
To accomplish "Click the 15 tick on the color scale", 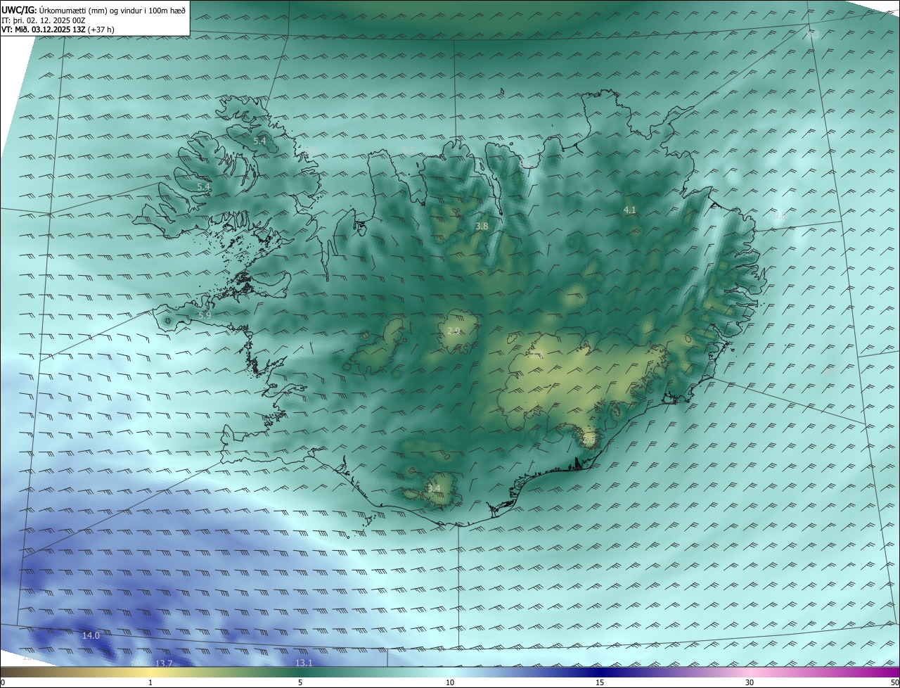I will (600, 682).
